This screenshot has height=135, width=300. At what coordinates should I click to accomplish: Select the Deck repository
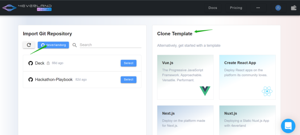128,63
